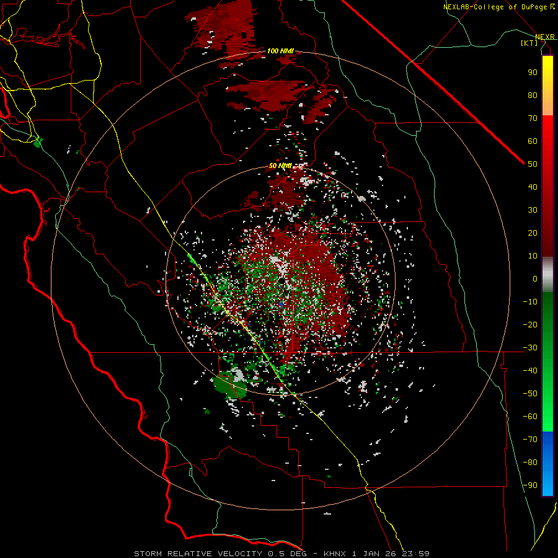The width and height of the screenshot is (558, 558).
Task: Select the -80 value on the velocity scale
Action: tap(530, 463)
